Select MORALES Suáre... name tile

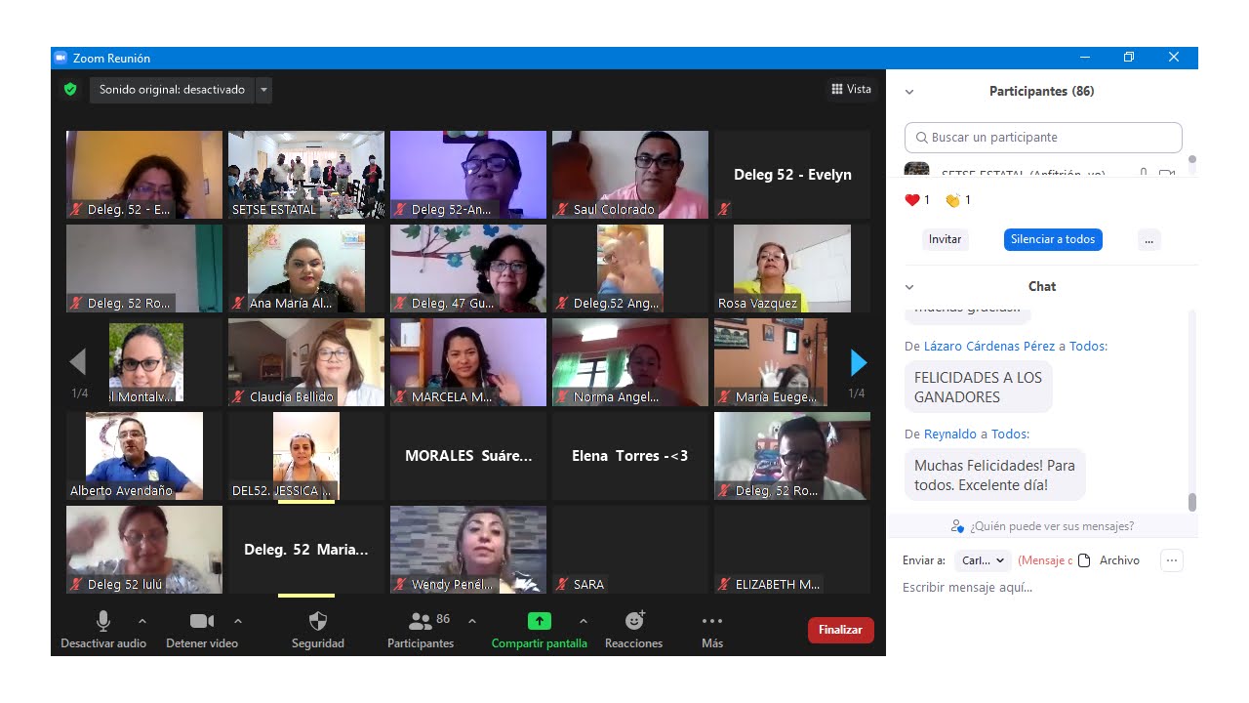(x=468, y=456)
